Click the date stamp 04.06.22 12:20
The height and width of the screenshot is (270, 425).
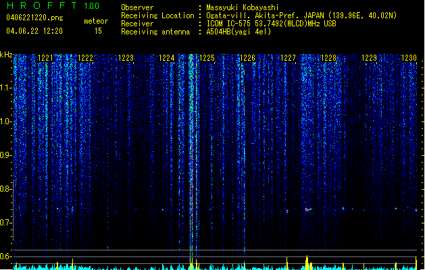34,31
